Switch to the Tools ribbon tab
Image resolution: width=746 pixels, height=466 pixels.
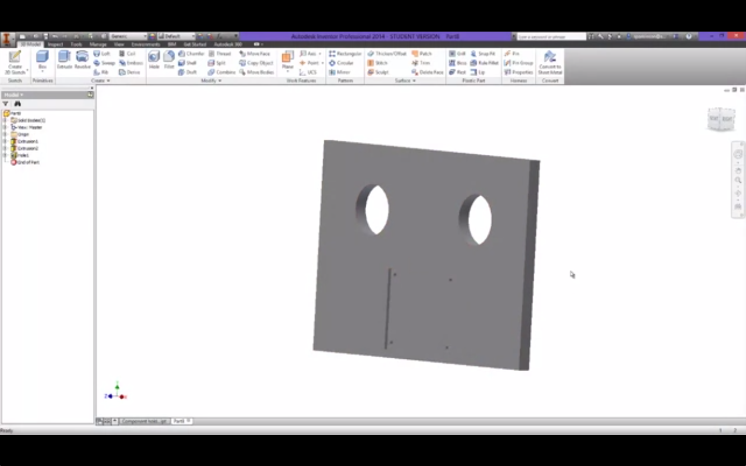(76, 45)
